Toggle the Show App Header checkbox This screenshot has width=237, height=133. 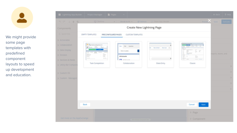(x=152, y=22)
